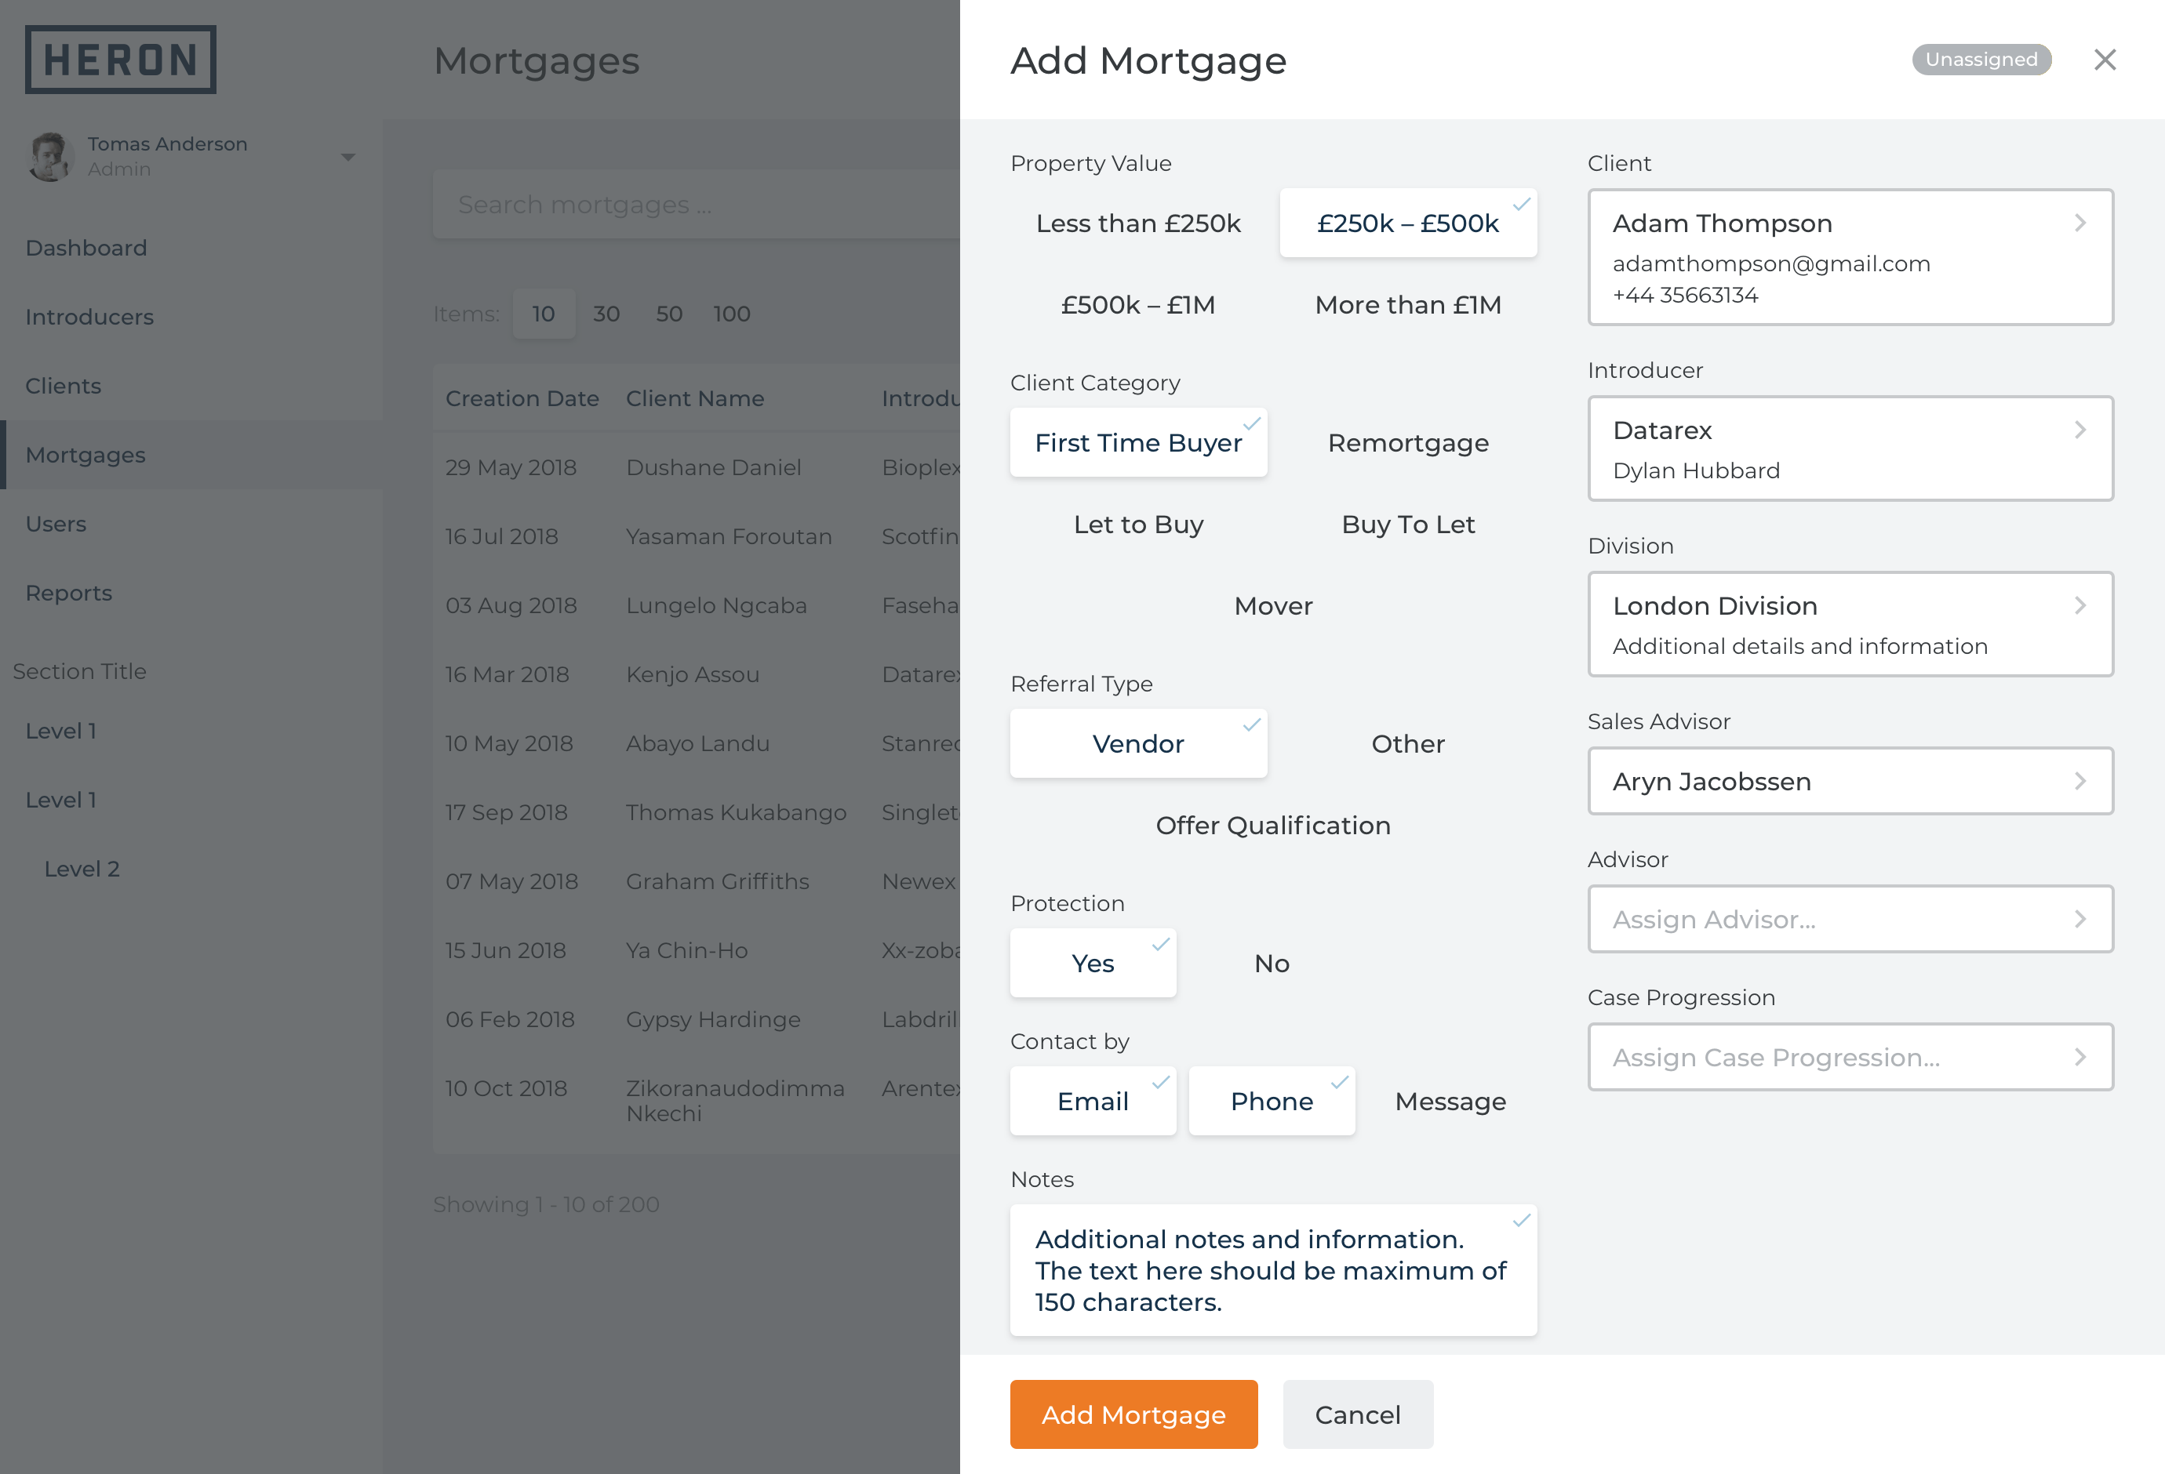Sort by Creation Date column header
Viewport: 2165px width, 1474px height.
[x=522, y=398]
